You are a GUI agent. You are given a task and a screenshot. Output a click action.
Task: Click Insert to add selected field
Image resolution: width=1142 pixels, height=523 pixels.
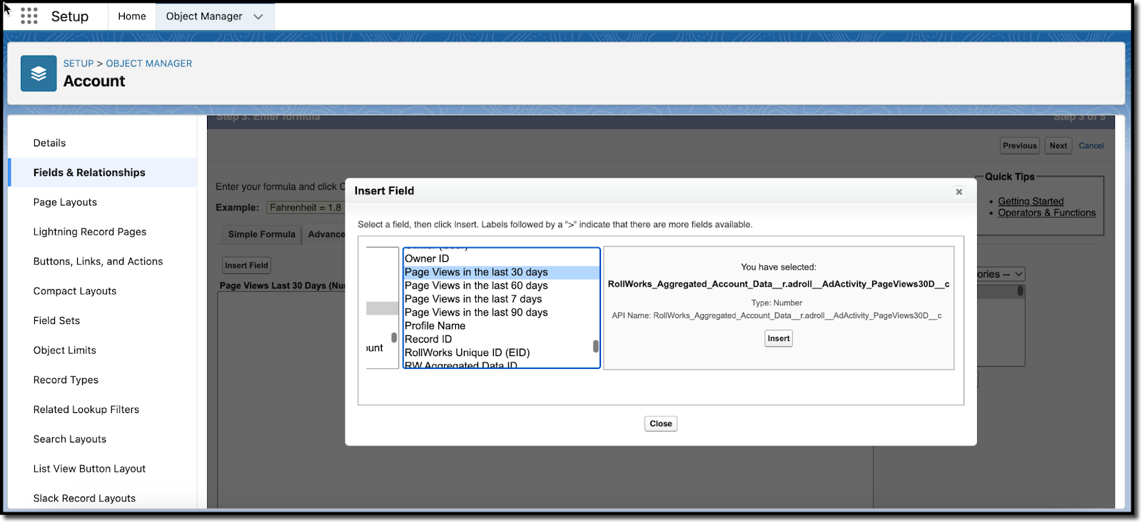778,338
